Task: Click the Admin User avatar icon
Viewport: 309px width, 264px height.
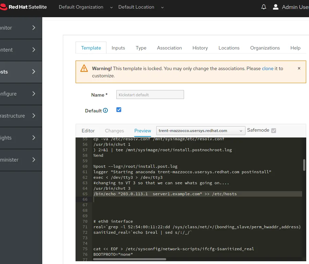Action: (275, 7)
